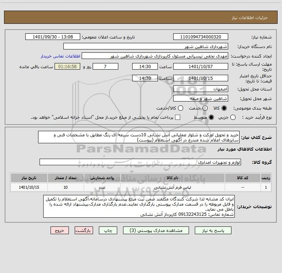Click row number cell 1

pyautogui.click(x=266, y=187)
